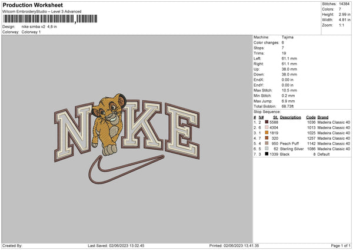The width and height of the screenshot is (353, 250).
Task: Click the Up value 38.0 mm
Action: coord(289,69)
